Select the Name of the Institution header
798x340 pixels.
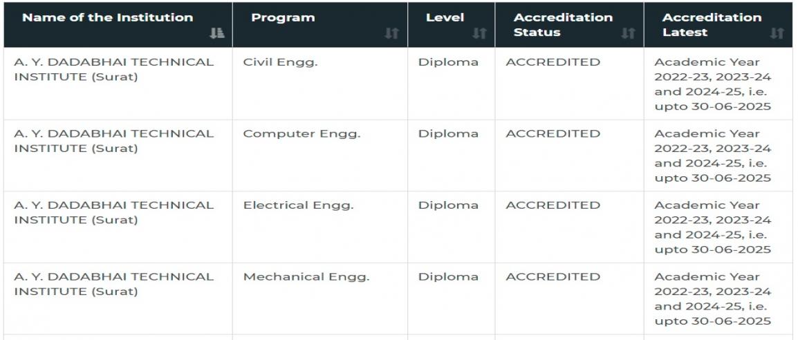[107, 17]
